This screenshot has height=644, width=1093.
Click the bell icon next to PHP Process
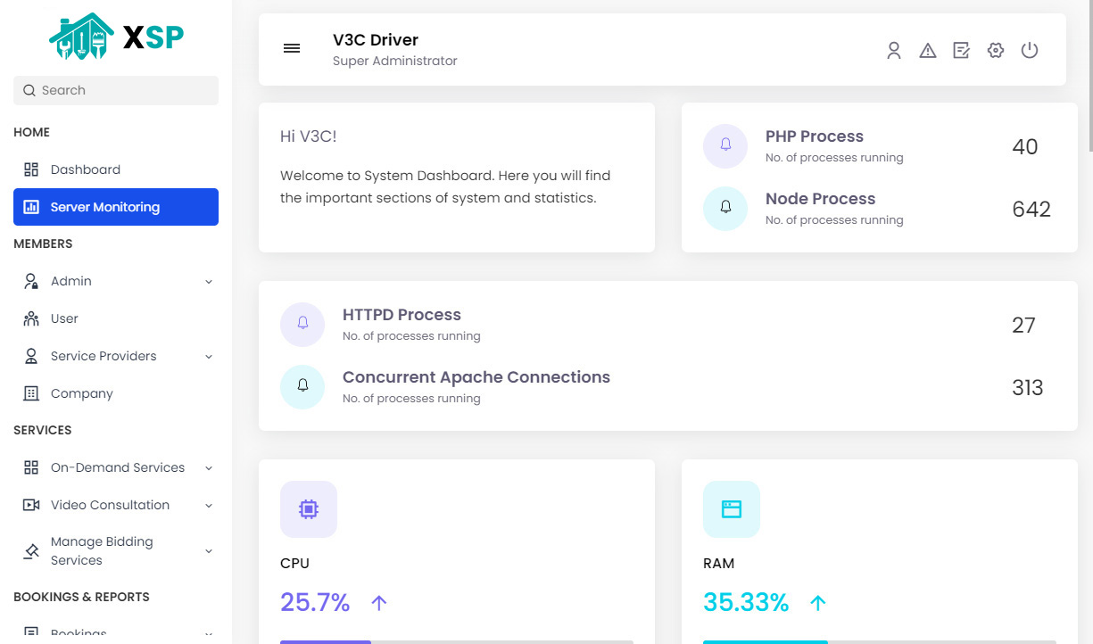click(725, 145)
